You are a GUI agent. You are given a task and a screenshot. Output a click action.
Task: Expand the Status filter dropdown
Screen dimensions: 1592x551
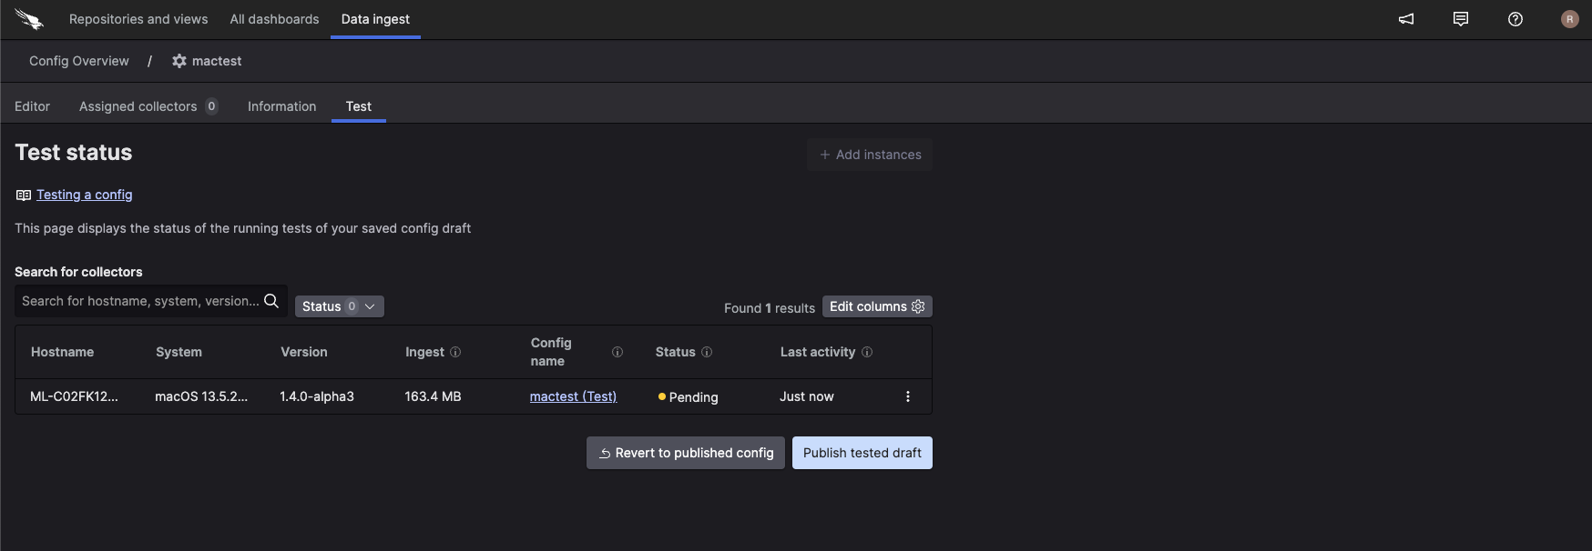pos(339,306)
